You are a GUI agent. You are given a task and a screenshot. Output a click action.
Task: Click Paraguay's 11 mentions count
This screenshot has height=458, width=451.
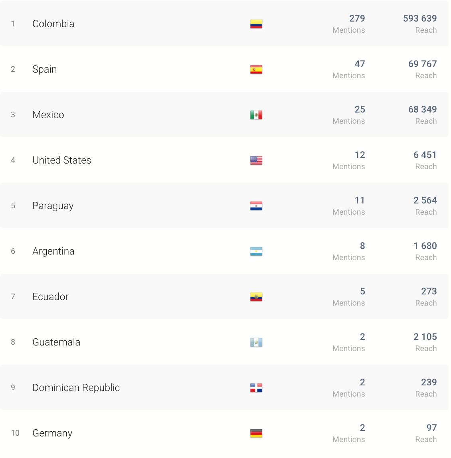click(360, 200)
